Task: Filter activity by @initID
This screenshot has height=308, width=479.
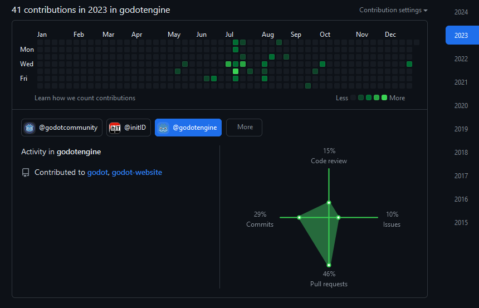Action: pyautogui.click(x=129, y=128)
